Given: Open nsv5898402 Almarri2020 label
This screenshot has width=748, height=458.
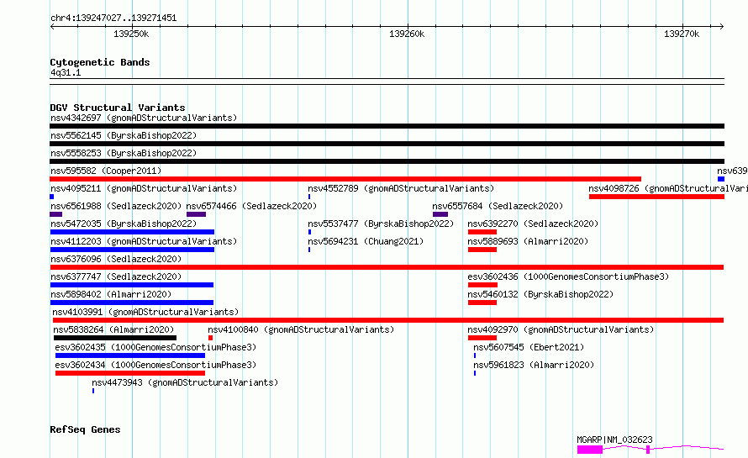Looking at the screenshot, I should [x=111, y=294].
